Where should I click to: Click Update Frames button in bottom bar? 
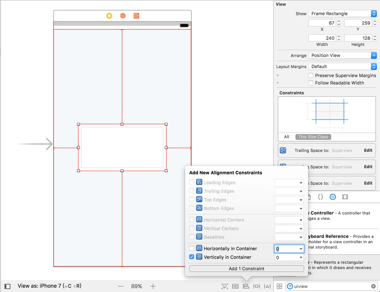pos(225,286)
